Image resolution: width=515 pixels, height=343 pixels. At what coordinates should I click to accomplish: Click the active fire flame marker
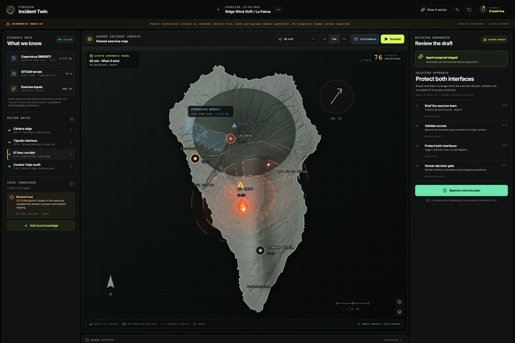(x=242, y=206)
